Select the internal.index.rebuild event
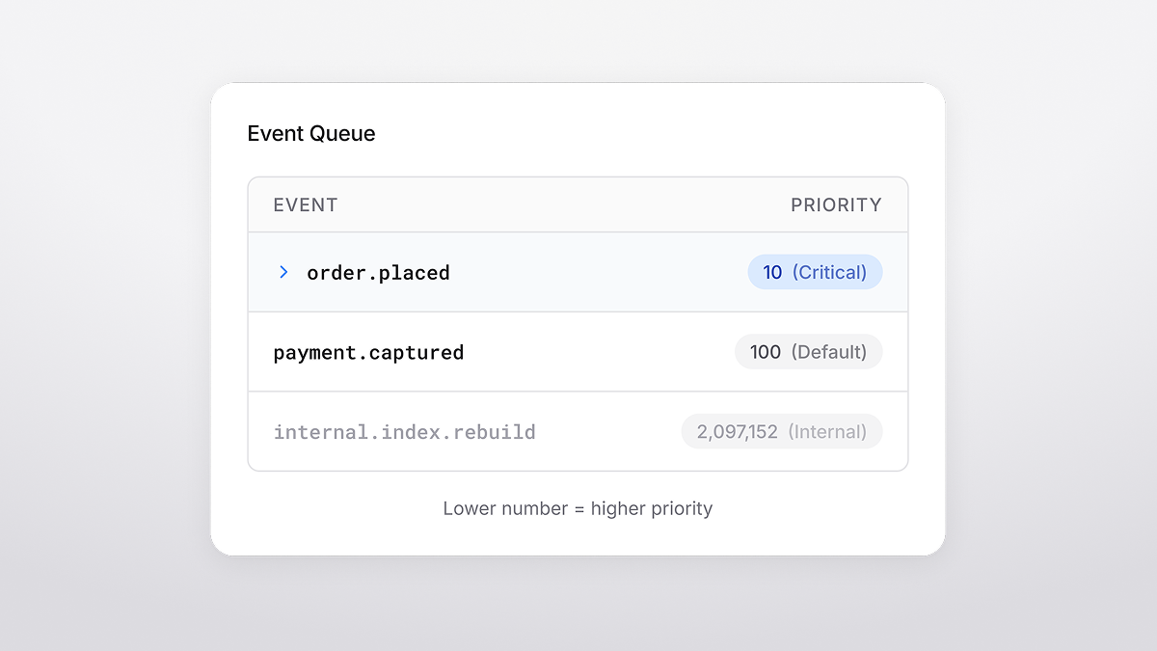Screen dimensions: 1157x651 tap(405, 431)
